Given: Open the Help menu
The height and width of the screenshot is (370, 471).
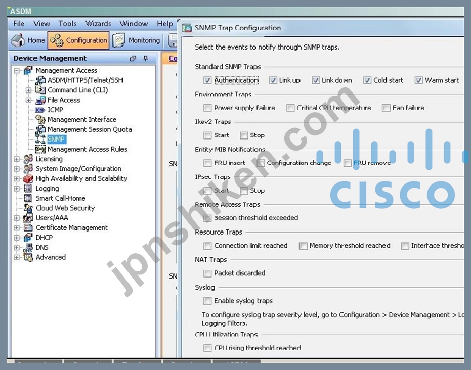Looking at the screenshot, I should [165, 23].
